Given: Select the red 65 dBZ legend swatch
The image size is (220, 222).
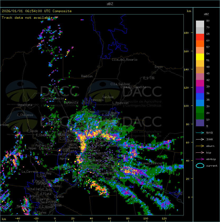Looking at the screenshot, I should tap(200, 37).
